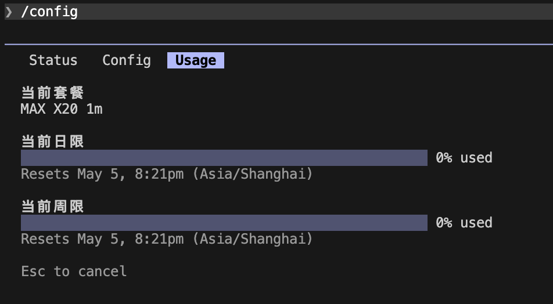Click the word cancel in the footer hint
Viewport: 553px width, 304px height.
[102, 272]
